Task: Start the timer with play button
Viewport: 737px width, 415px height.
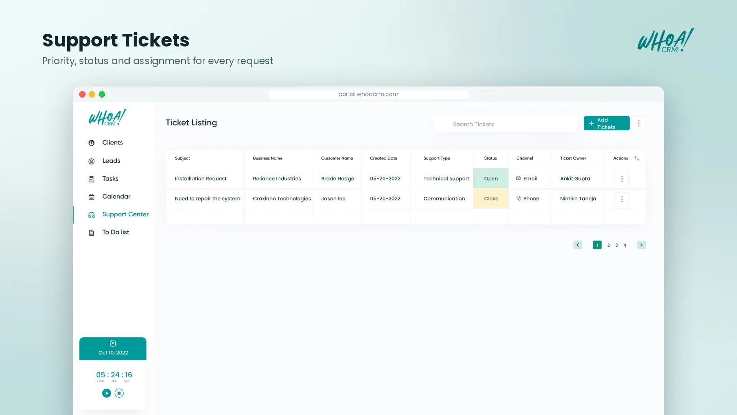Action: (107, 393)
